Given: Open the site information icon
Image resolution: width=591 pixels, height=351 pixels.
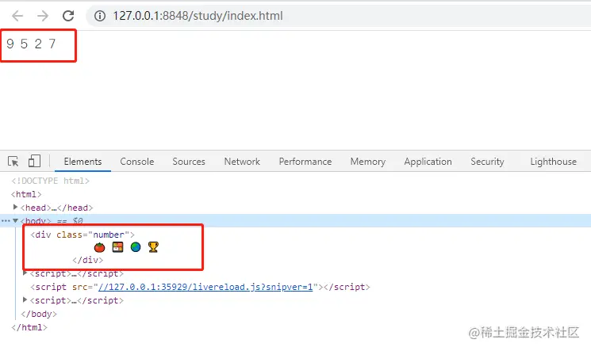Looking at the screenshot, I should (99, 16).
